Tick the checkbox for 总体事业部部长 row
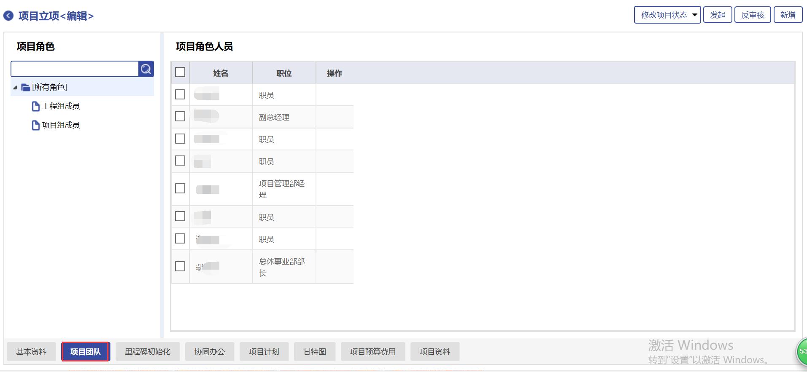Viewport: 807px width, 372px height. [180, 266]
